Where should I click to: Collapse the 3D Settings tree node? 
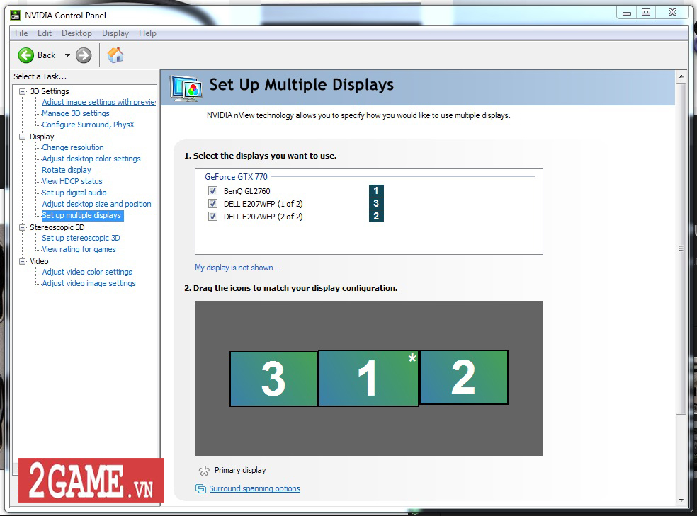tap(22, 91)
